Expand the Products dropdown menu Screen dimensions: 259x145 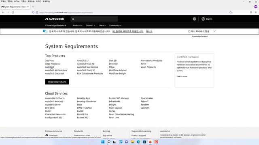pyautogui.click(x=77, y=25)
